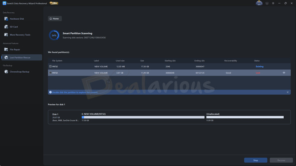Click the Size column header

pos(142,61)
